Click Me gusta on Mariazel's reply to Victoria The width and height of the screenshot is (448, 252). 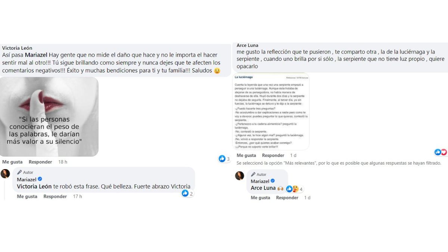(27, 196)
